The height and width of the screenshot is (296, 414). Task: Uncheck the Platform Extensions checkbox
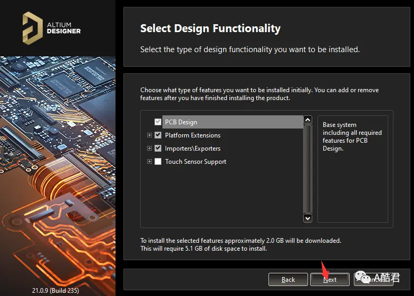158,135
